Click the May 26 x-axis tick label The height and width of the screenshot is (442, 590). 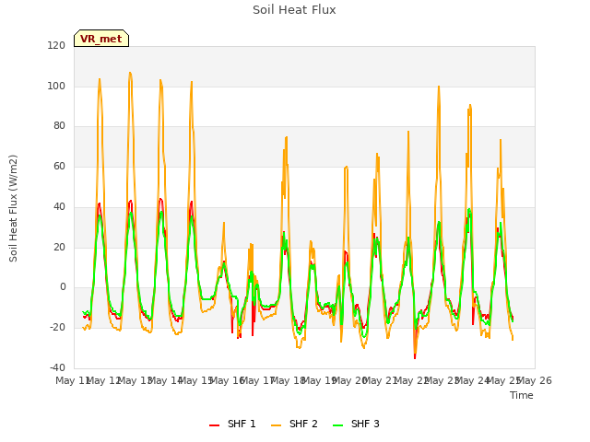tap(535, 380)
